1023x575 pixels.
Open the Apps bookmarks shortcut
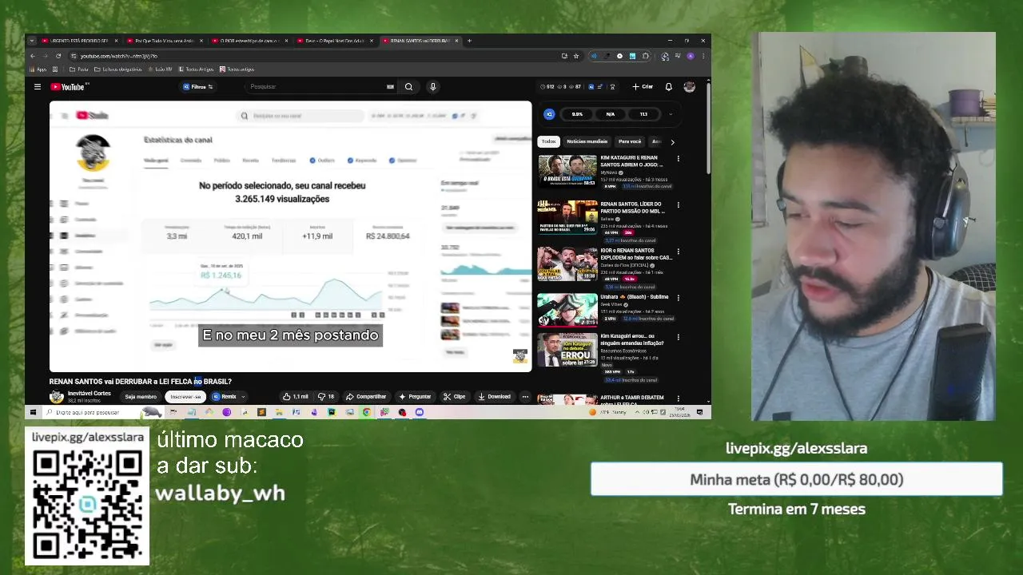38,69
